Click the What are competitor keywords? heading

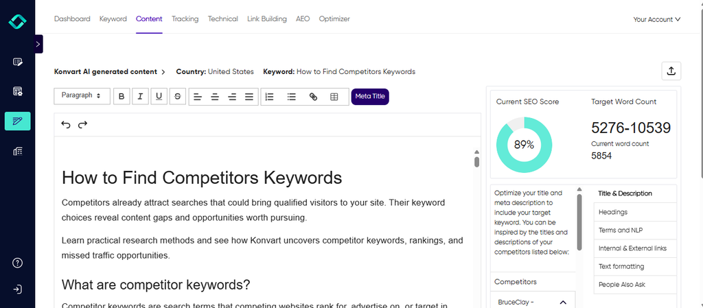click(x=156, y=285)
